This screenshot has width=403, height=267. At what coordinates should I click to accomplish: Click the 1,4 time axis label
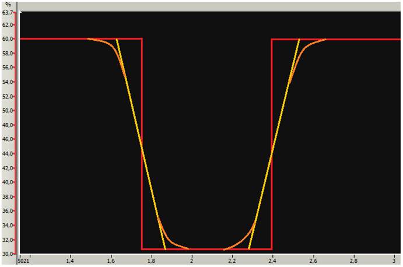pos(70,261)
